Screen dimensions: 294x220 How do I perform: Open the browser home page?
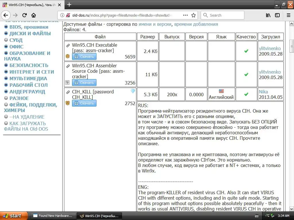[x=34, y=15]
